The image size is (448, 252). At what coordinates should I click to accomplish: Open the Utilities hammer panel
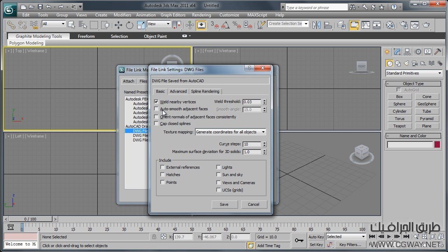coord(437,52)
